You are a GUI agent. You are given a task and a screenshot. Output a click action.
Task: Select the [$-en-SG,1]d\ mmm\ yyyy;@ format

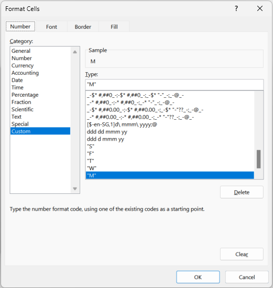[x=170, y=124]
